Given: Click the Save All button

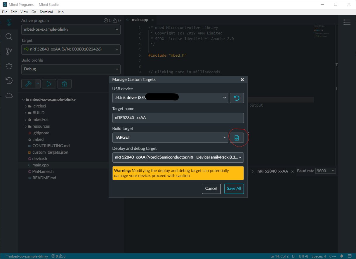Looking at the screenshot, I should [234, 189].
